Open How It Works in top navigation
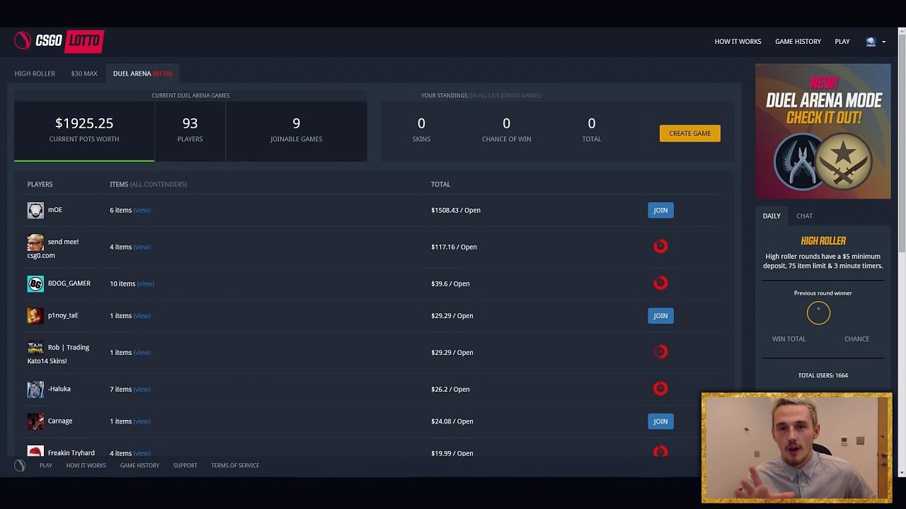 coord(738,42)
